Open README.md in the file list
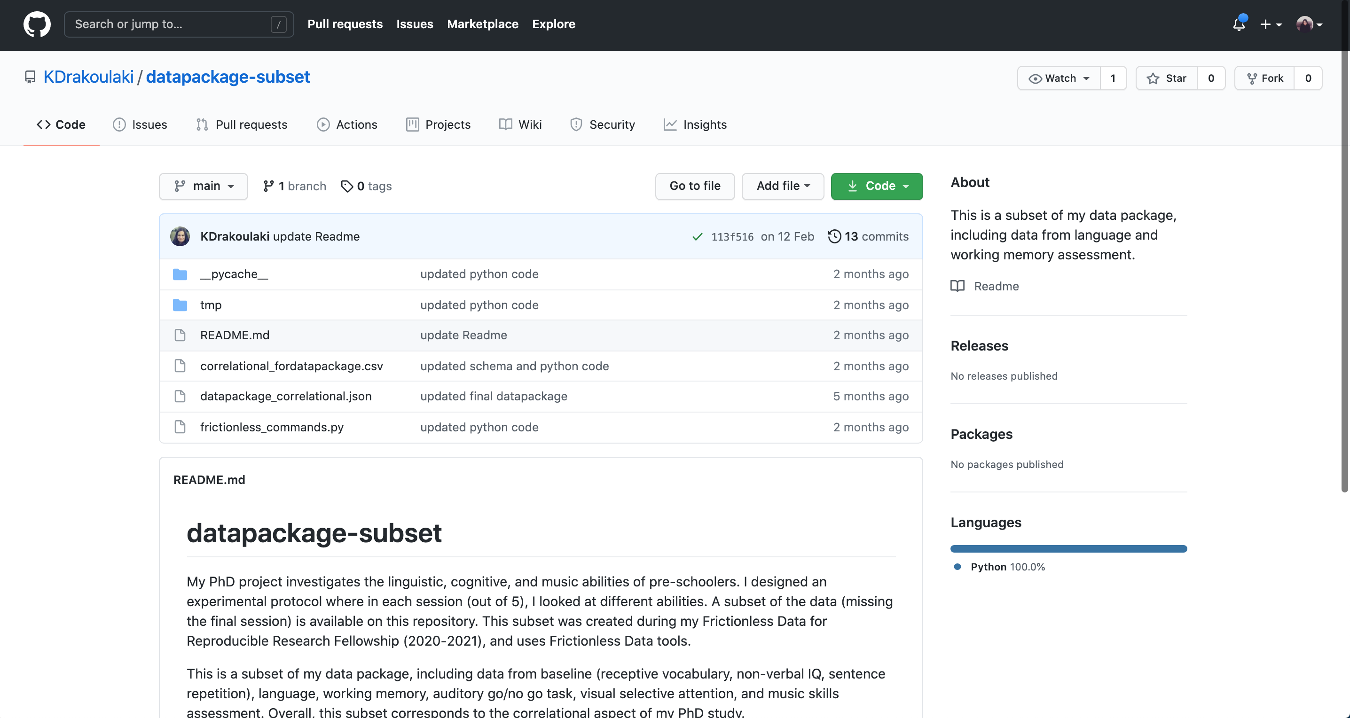This screenshot has width=1350, height=718. [235, 335]
